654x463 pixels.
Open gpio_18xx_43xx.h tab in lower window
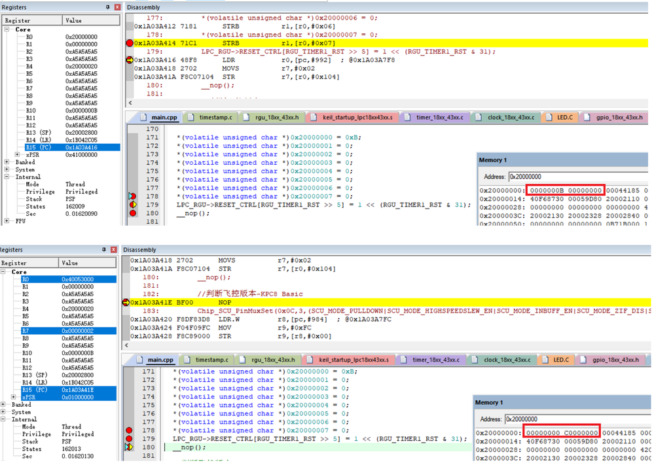click(x=610, y=360)
